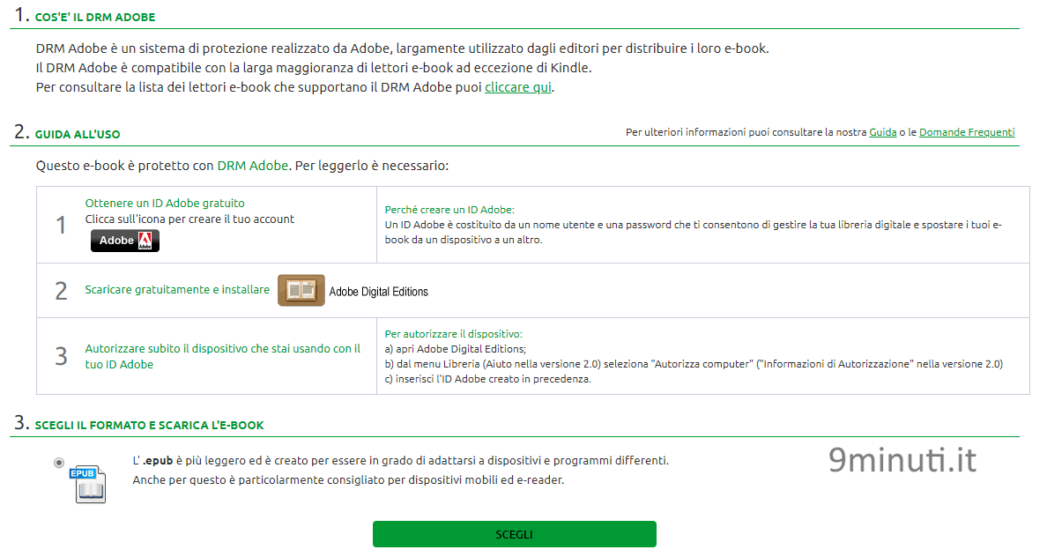This screenshot has width=1047, height=557.
Task: Click the 'Cos'è il DRM Adobe' heading
Action: coord(95,18)
